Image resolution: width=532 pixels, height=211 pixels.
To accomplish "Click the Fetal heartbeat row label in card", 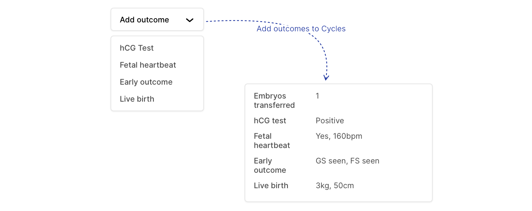I will pyautogui.click(x=272, y=141).
